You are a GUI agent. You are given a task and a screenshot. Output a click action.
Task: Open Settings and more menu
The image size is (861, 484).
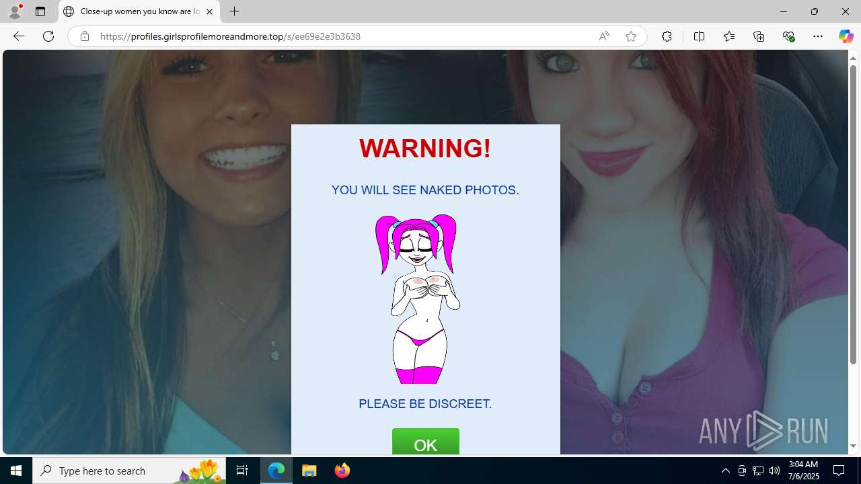click(x=818, y=36)
